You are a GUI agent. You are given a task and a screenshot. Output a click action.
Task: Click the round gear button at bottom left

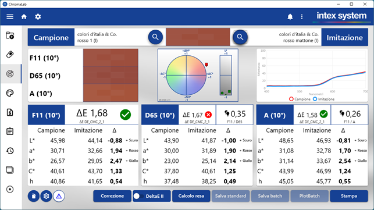click(47, 196)
